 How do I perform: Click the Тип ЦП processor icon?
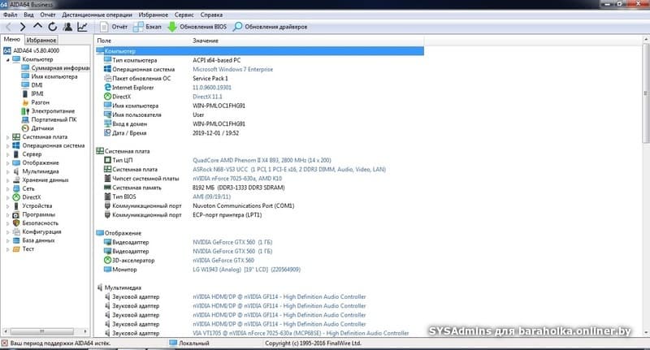pyautogui.click(x=107, y=160)
